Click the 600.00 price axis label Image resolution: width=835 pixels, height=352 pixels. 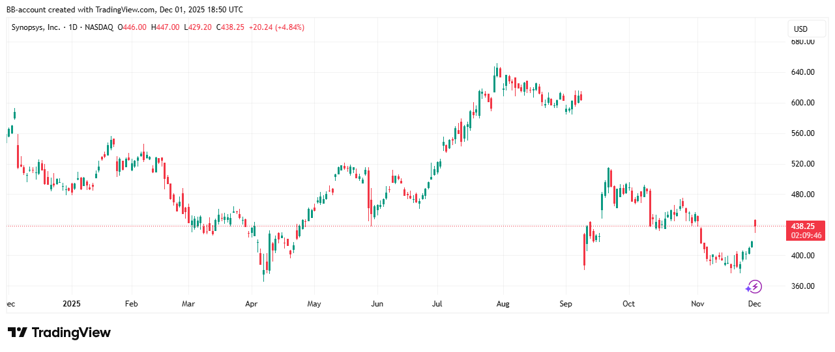pyautogui.click(x=802, y=103)
